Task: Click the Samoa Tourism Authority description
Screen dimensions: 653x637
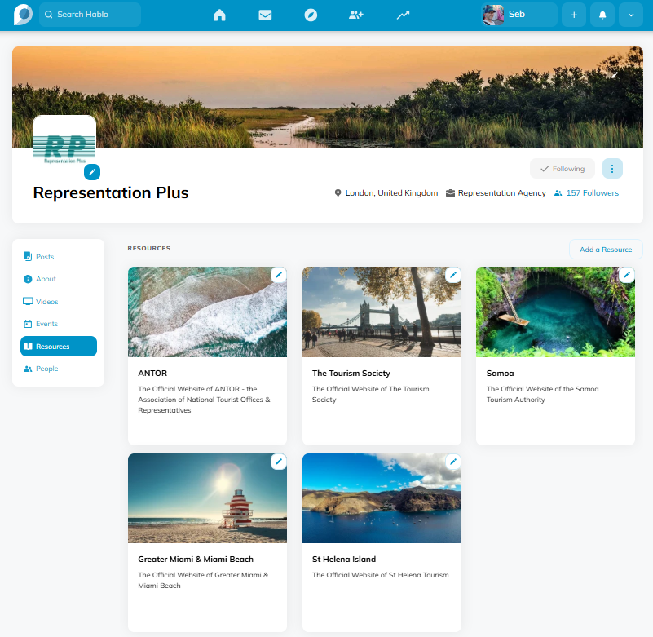Action: (x=543, y=394)
